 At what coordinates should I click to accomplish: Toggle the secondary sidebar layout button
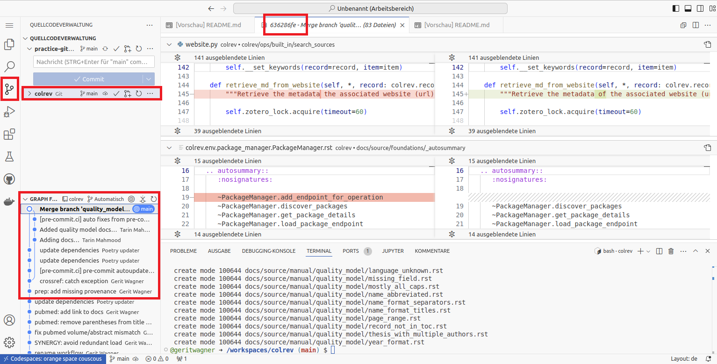click(x=699, y=8)
